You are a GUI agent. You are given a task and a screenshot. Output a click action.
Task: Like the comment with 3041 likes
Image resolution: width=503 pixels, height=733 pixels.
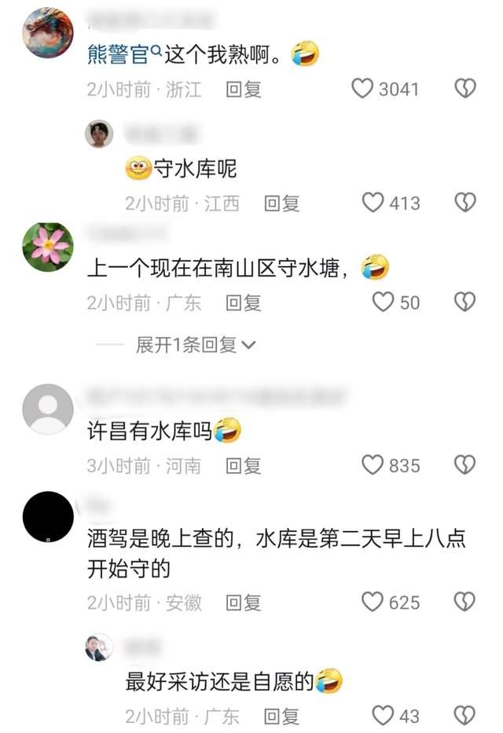tap(362, 88)
